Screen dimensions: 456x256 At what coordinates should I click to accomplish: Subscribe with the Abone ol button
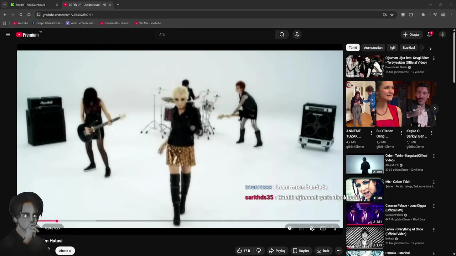65,251
